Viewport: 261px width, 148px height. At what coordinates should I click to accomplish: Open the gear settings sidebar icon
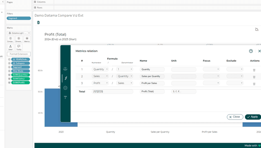pyautogui.click(x=65, y=88)
